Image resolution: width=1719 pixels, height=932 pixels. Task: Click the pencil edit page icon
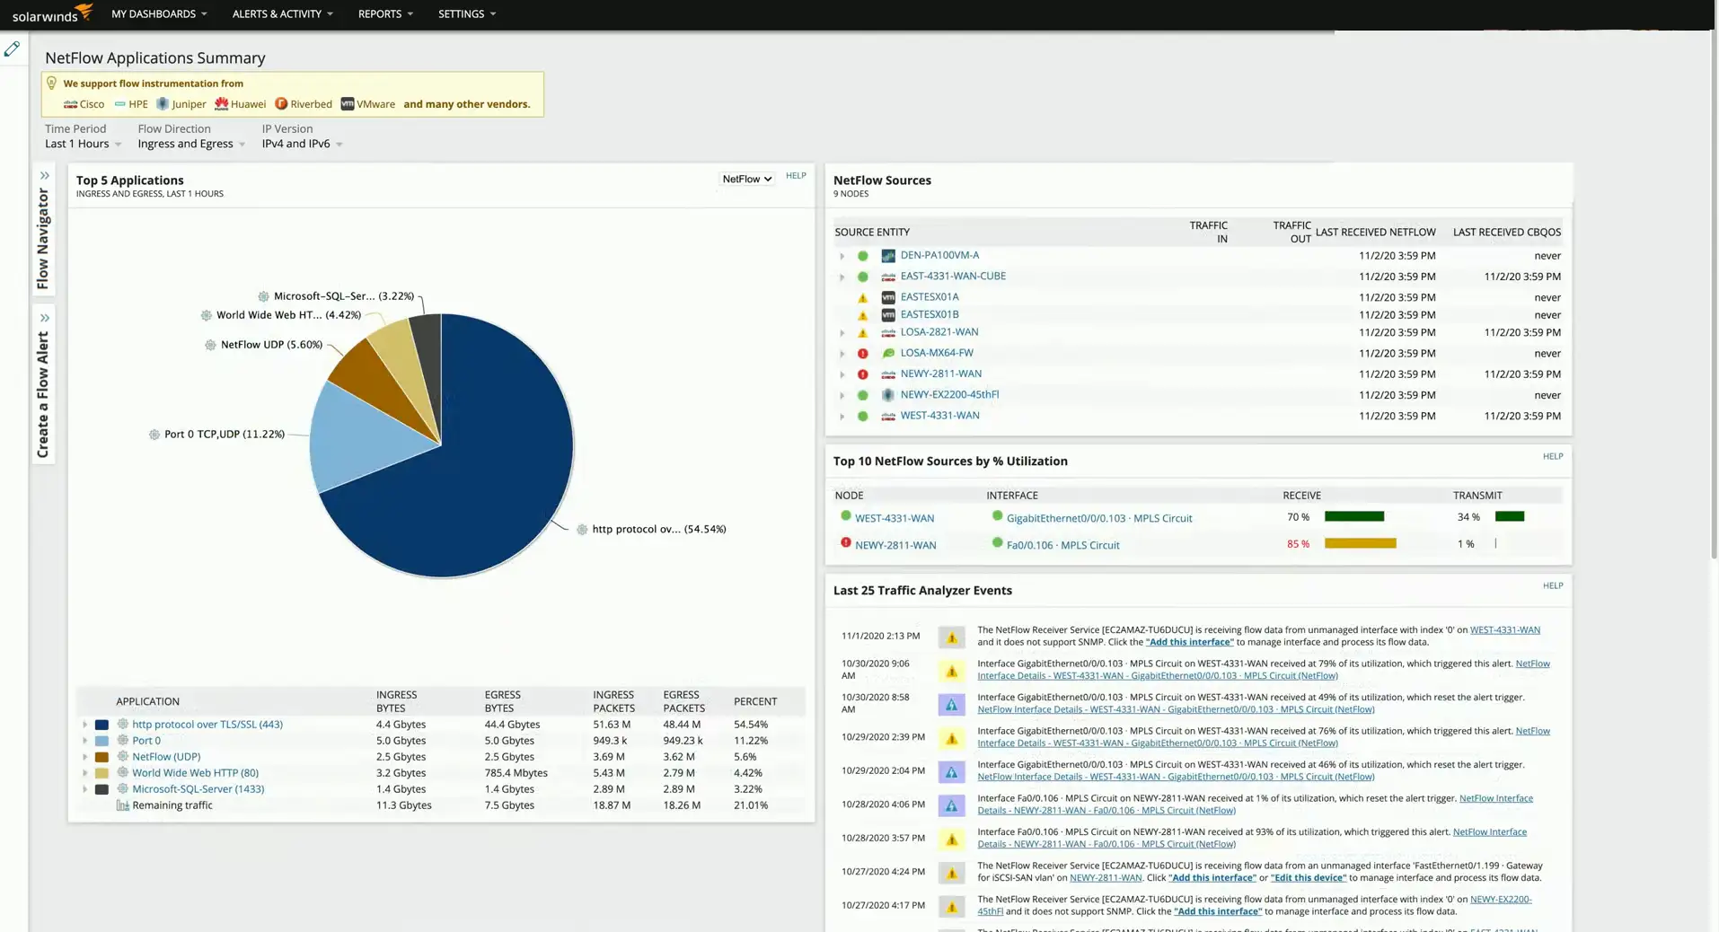click(x=12, y=49)
